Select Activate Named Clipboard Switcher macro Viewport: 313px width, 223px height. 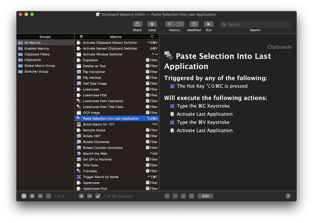[x=117, y=49]
